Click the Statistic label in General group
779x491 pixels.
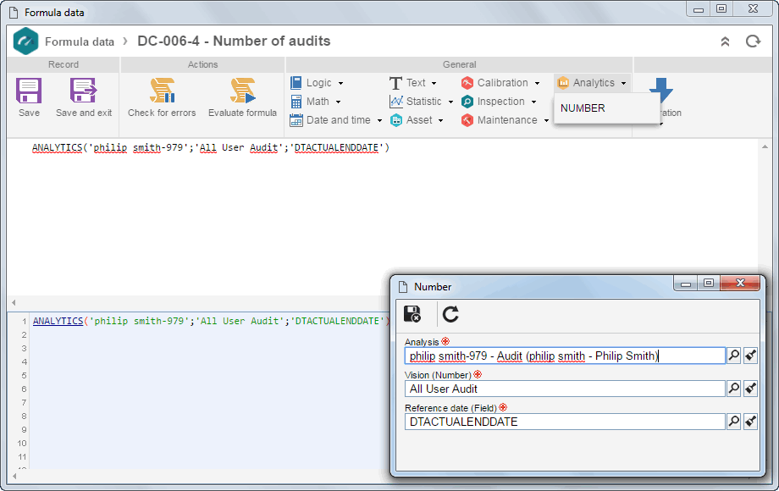pyautogui.click(x=423, y=102)
